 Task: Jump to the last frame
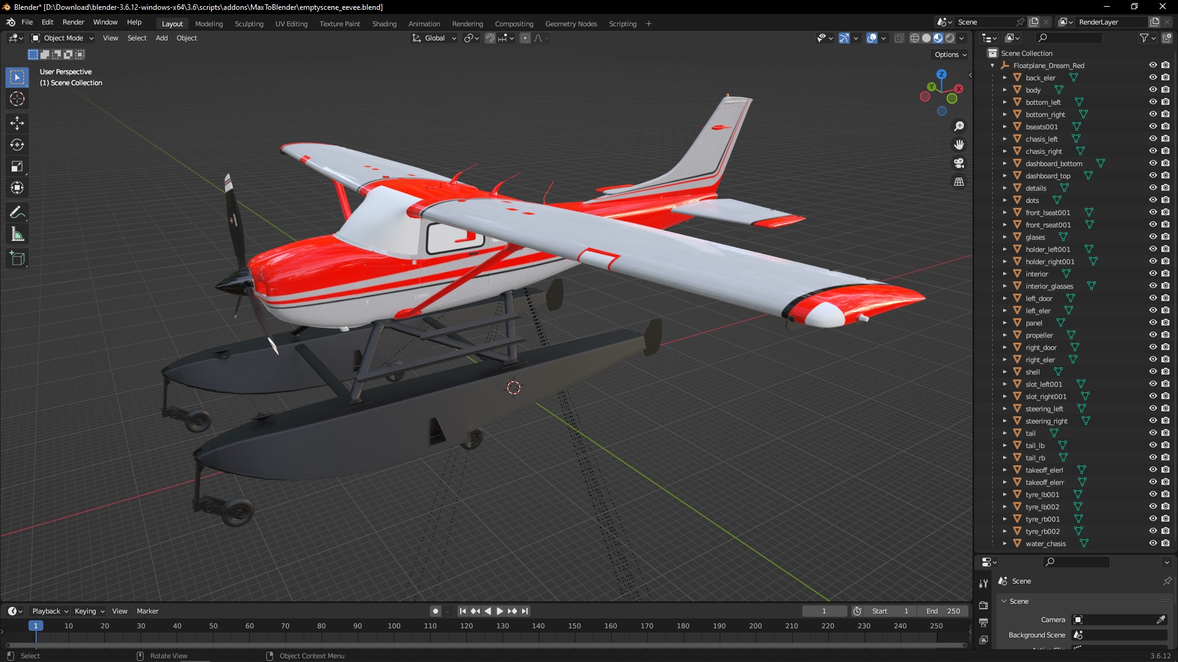coord(525,611)
